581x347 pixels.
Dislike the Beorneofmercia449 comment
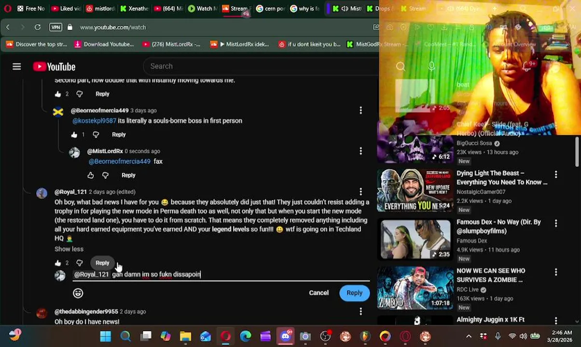click(x=96, y=135)
